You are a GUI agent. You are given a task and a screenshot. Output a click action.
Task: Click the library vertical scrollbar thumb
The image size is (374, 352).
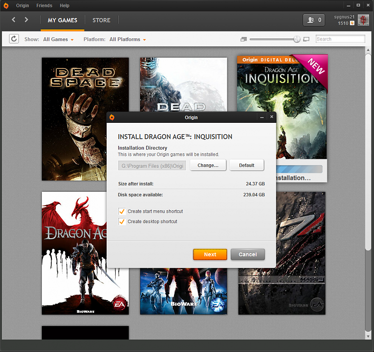pyautogui.click(x=368, y=152)
